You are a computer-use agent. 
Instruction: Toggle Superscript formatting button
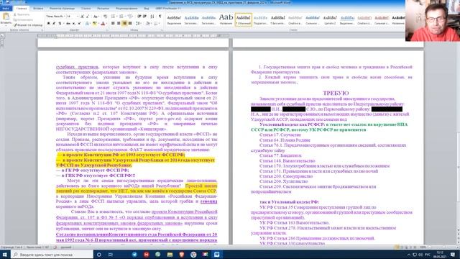79,23
